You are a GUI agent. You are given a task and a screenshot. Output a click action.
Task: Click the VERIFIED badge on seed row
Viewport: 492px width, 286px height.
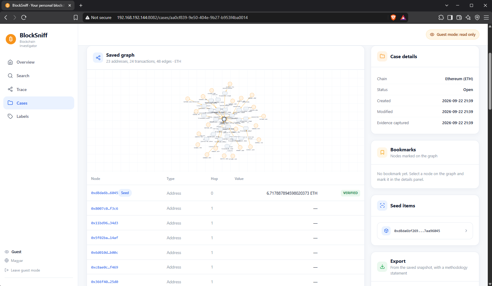(x=350, y=193)
